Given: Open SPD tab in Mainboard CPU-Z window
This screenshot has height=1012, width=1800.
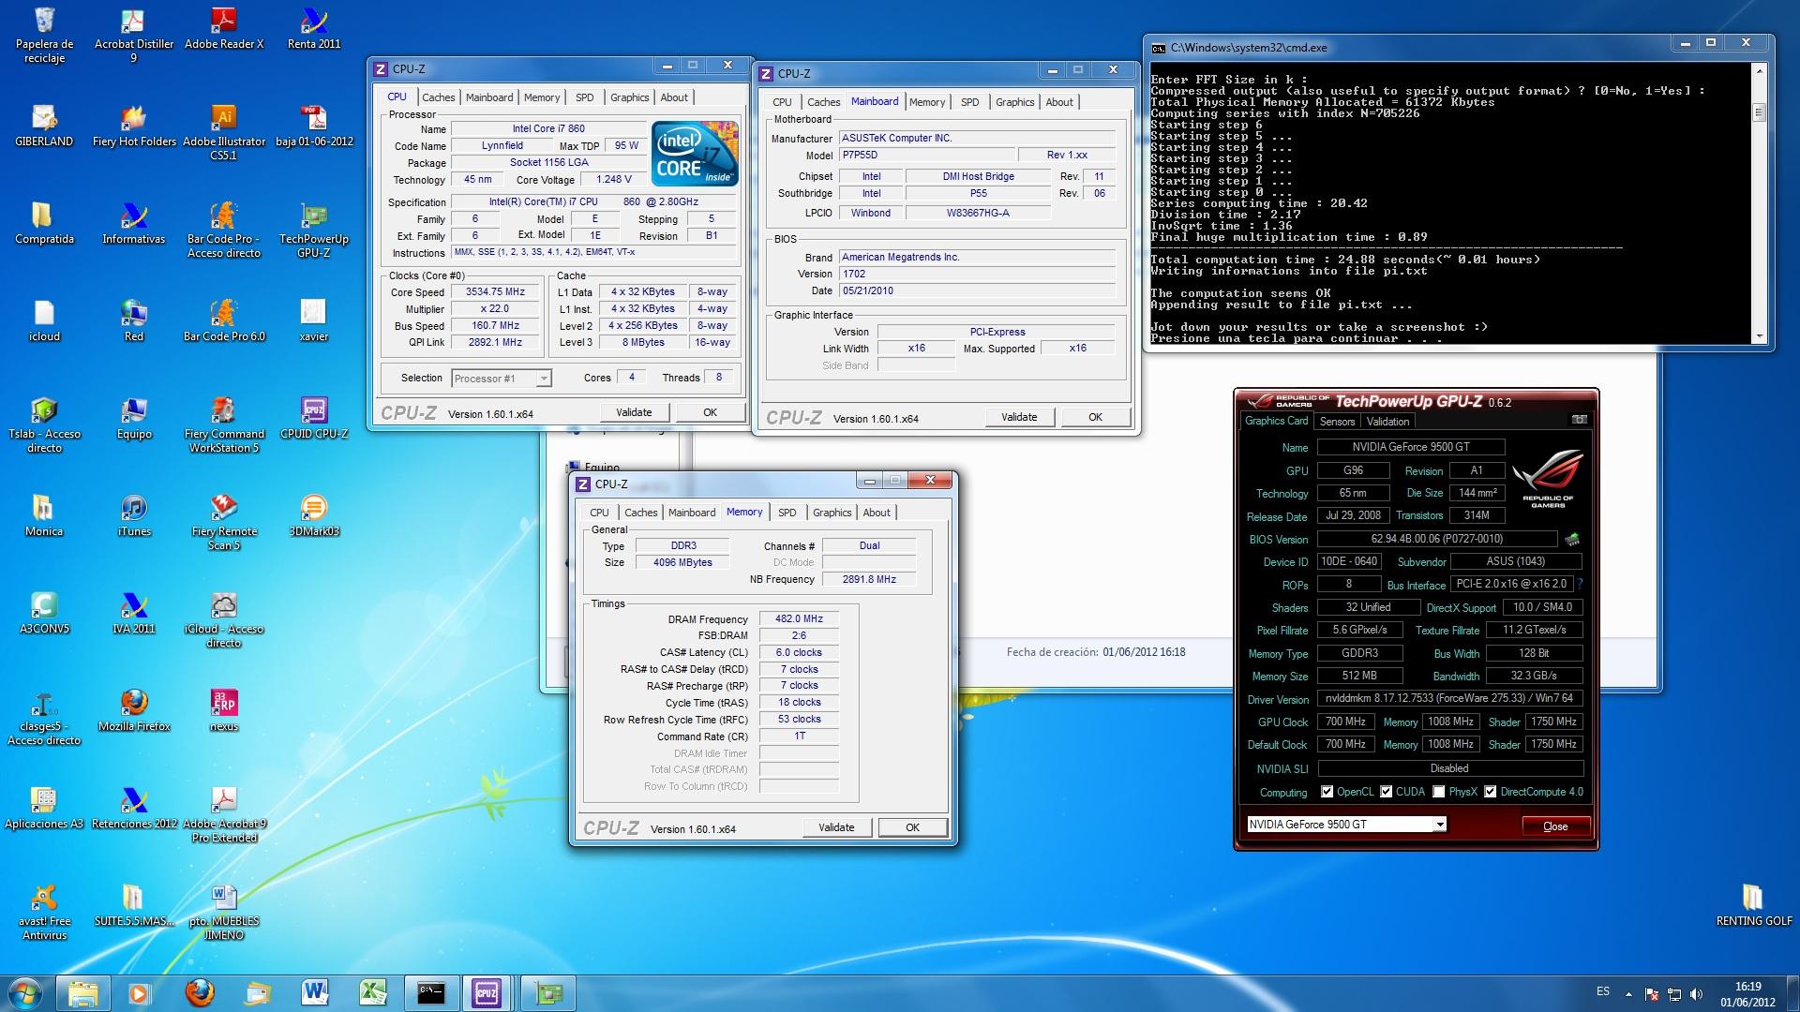Looking at the screenshot, I should tap(970, 102).
